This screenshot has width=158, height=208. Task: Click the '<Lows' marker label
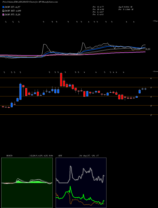tap(155, 72)
